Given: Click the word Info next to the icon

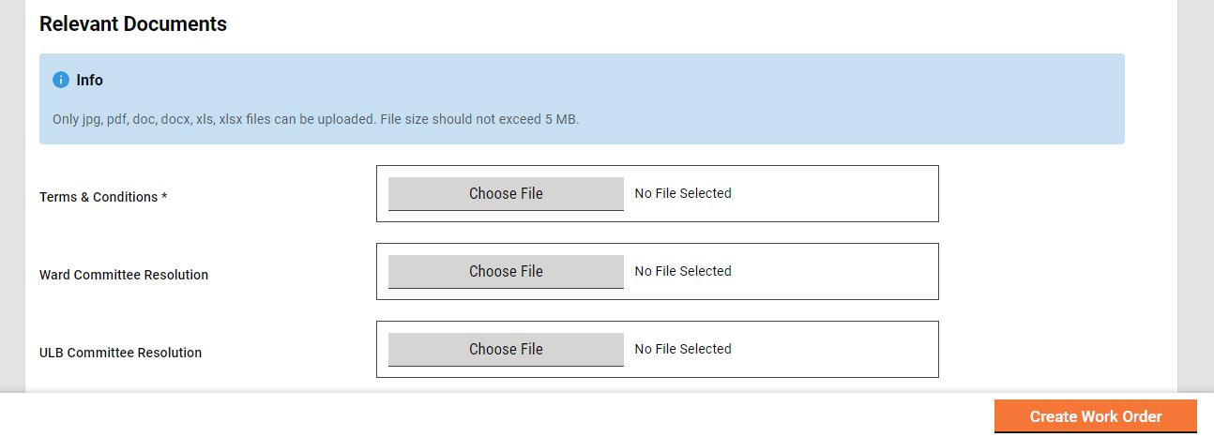Looking at the screenshot, I should [90, 81].
